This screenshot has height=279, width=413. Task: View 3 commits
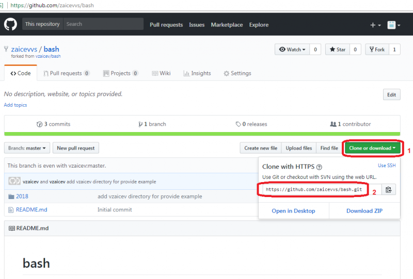click(x=54, y=124)
